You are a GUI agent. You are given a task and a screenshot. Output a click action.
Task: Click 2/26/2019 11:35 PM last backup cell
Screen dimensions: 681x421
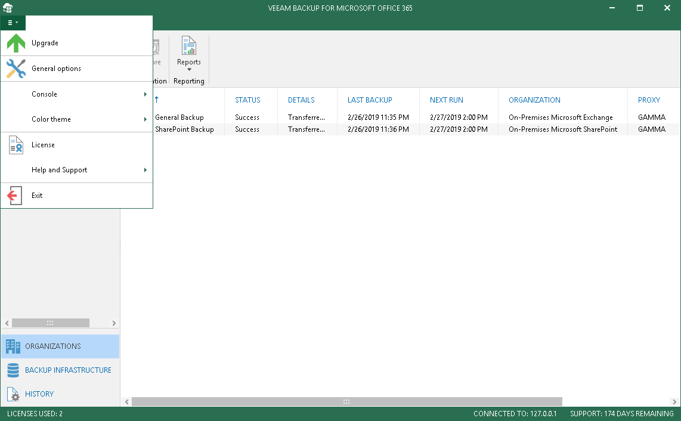pyautogui.click(x=378, y=117)
